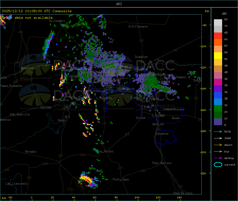
Task: Click the 'A_Villanueva' map label
Action: click(x=138, y=26)
